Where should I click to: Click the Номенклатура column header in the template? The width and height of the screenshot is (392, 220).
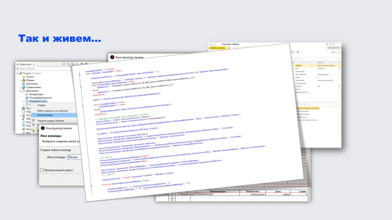tap(218, 191)
